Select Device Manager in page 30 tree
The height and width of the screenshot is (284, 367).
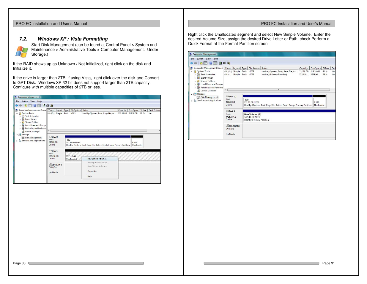coord(32,131)
